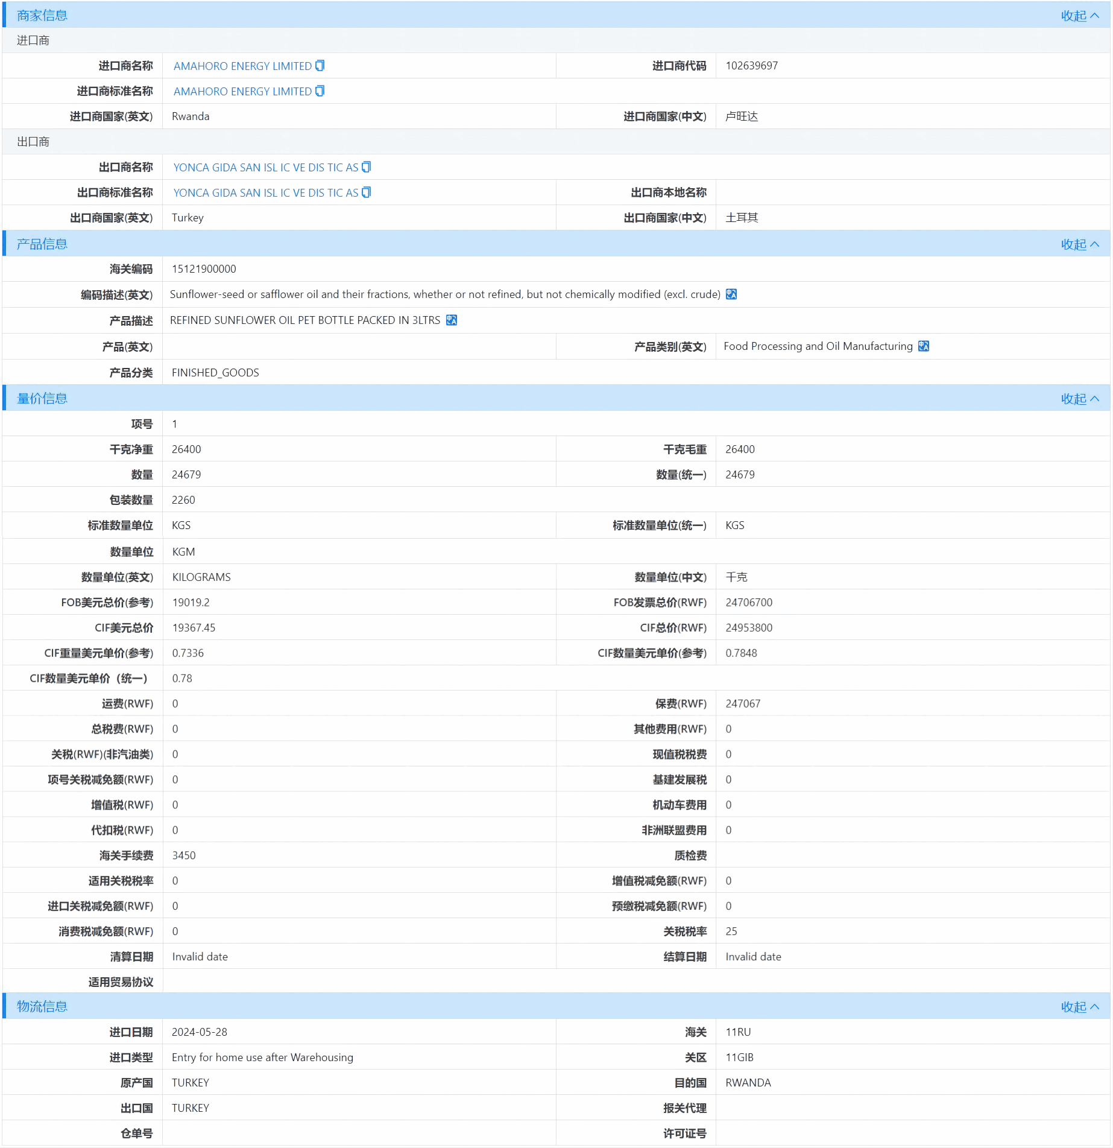The height and width of the screenshot is (1148, 1113).
Task: Select packaging quantity 2260
Action: click(183, 500)
